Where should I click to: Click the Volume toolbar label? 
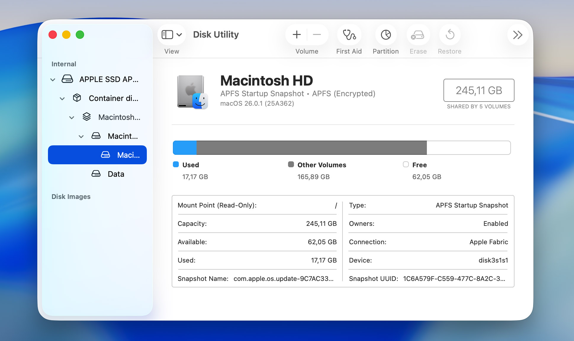[x=307, y=51]
